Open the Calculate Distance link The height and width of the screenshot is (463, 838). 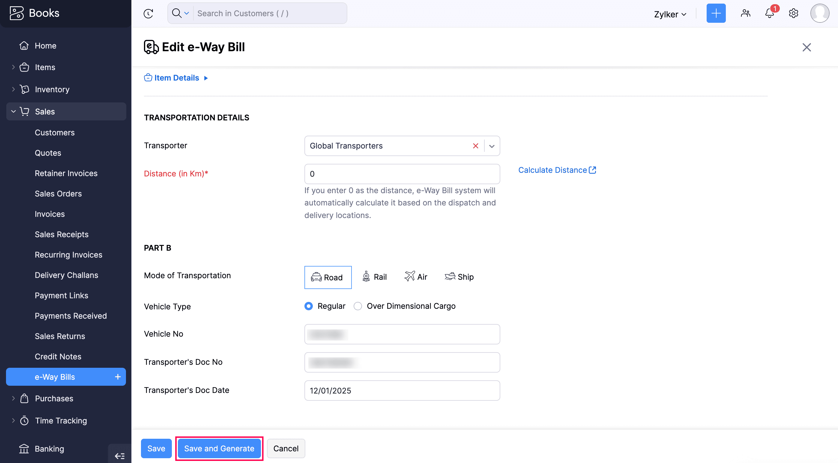coord(557,170)
